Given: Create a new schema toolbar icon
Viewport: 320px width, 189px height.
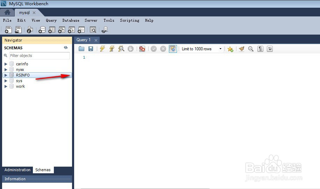Looking at the screenshot, I should (42, 30).
